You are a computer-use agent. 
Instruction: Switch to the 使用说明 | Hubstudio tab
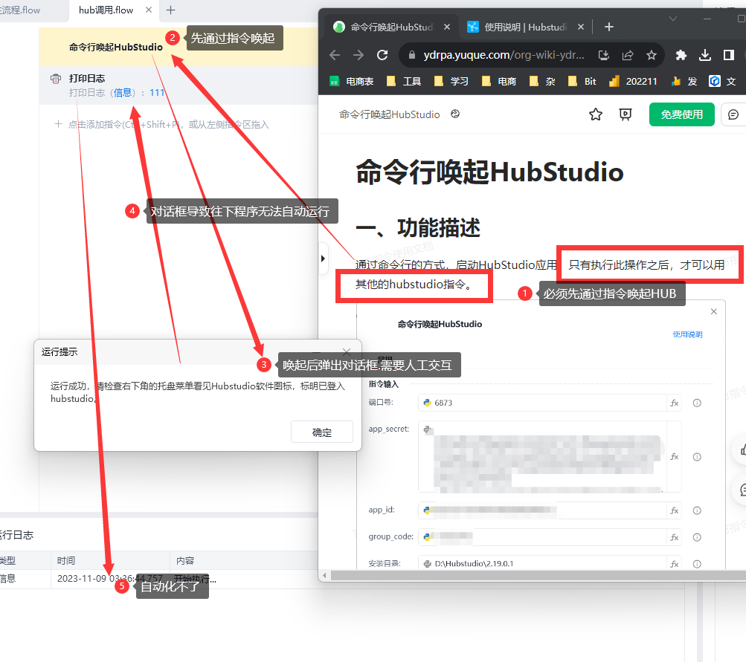click(x=525, y=27)
